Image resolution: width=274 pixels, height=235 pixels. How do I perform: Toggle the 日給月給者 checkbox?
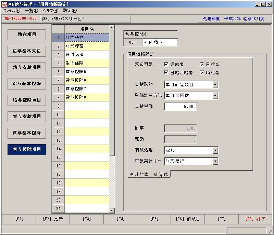[x=166, y=72]
